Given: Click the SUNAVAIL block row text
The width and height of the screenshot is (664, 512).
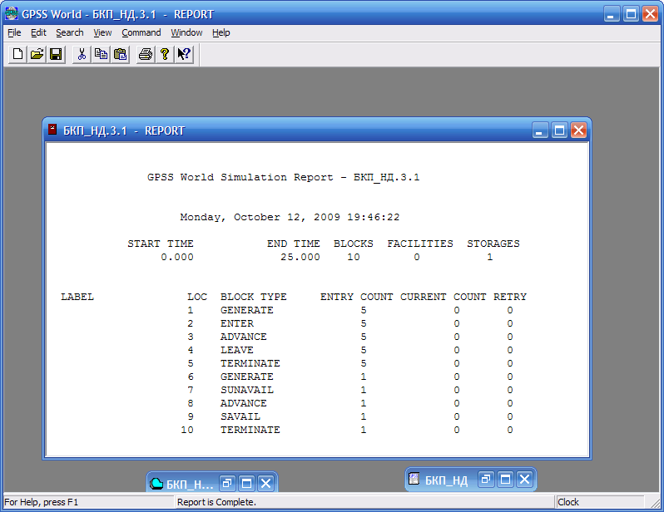Looking at the screenshot, I should (x=247, y=390).
